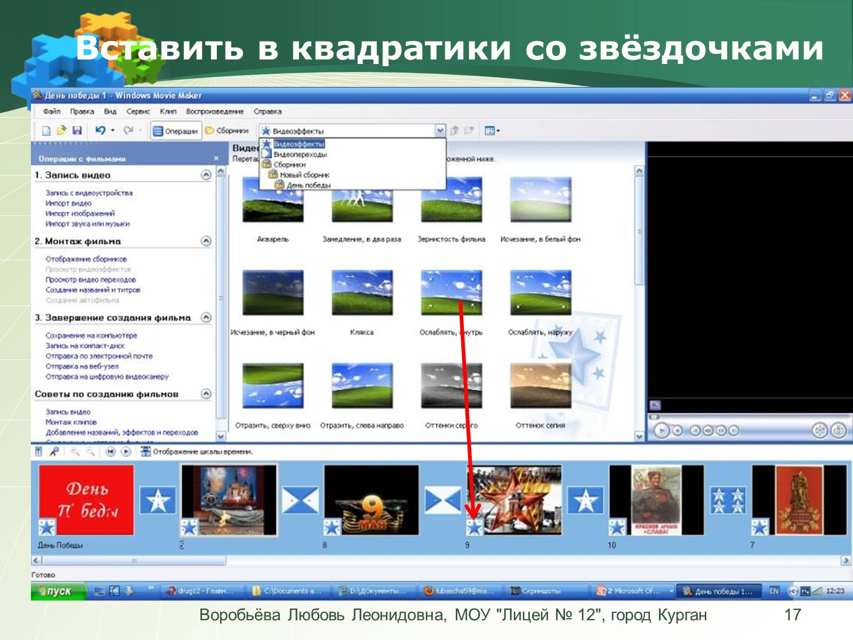The image size is (853, 640).
Task: Open the Вид menu
Action: coord(110,111)
